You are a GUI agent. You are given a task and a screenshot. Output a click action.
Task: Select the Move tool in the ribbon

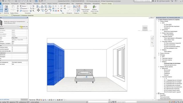coord(38,10)
